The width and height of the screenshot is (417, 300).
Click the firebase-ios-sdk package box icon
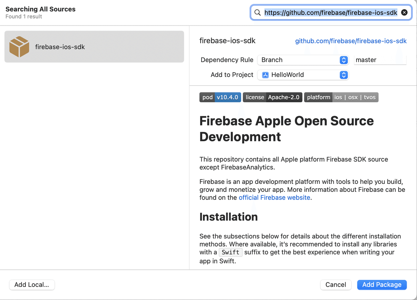point(19,46)
